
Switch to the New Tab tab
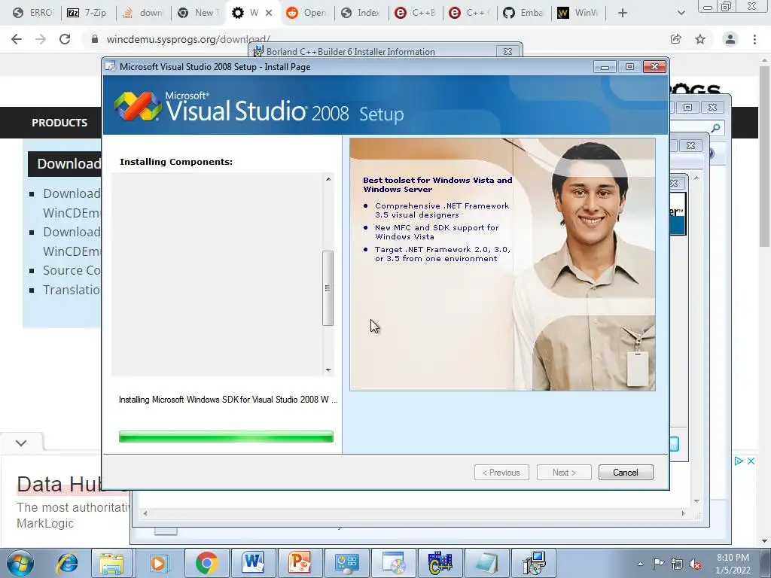[x=197, y=13]
